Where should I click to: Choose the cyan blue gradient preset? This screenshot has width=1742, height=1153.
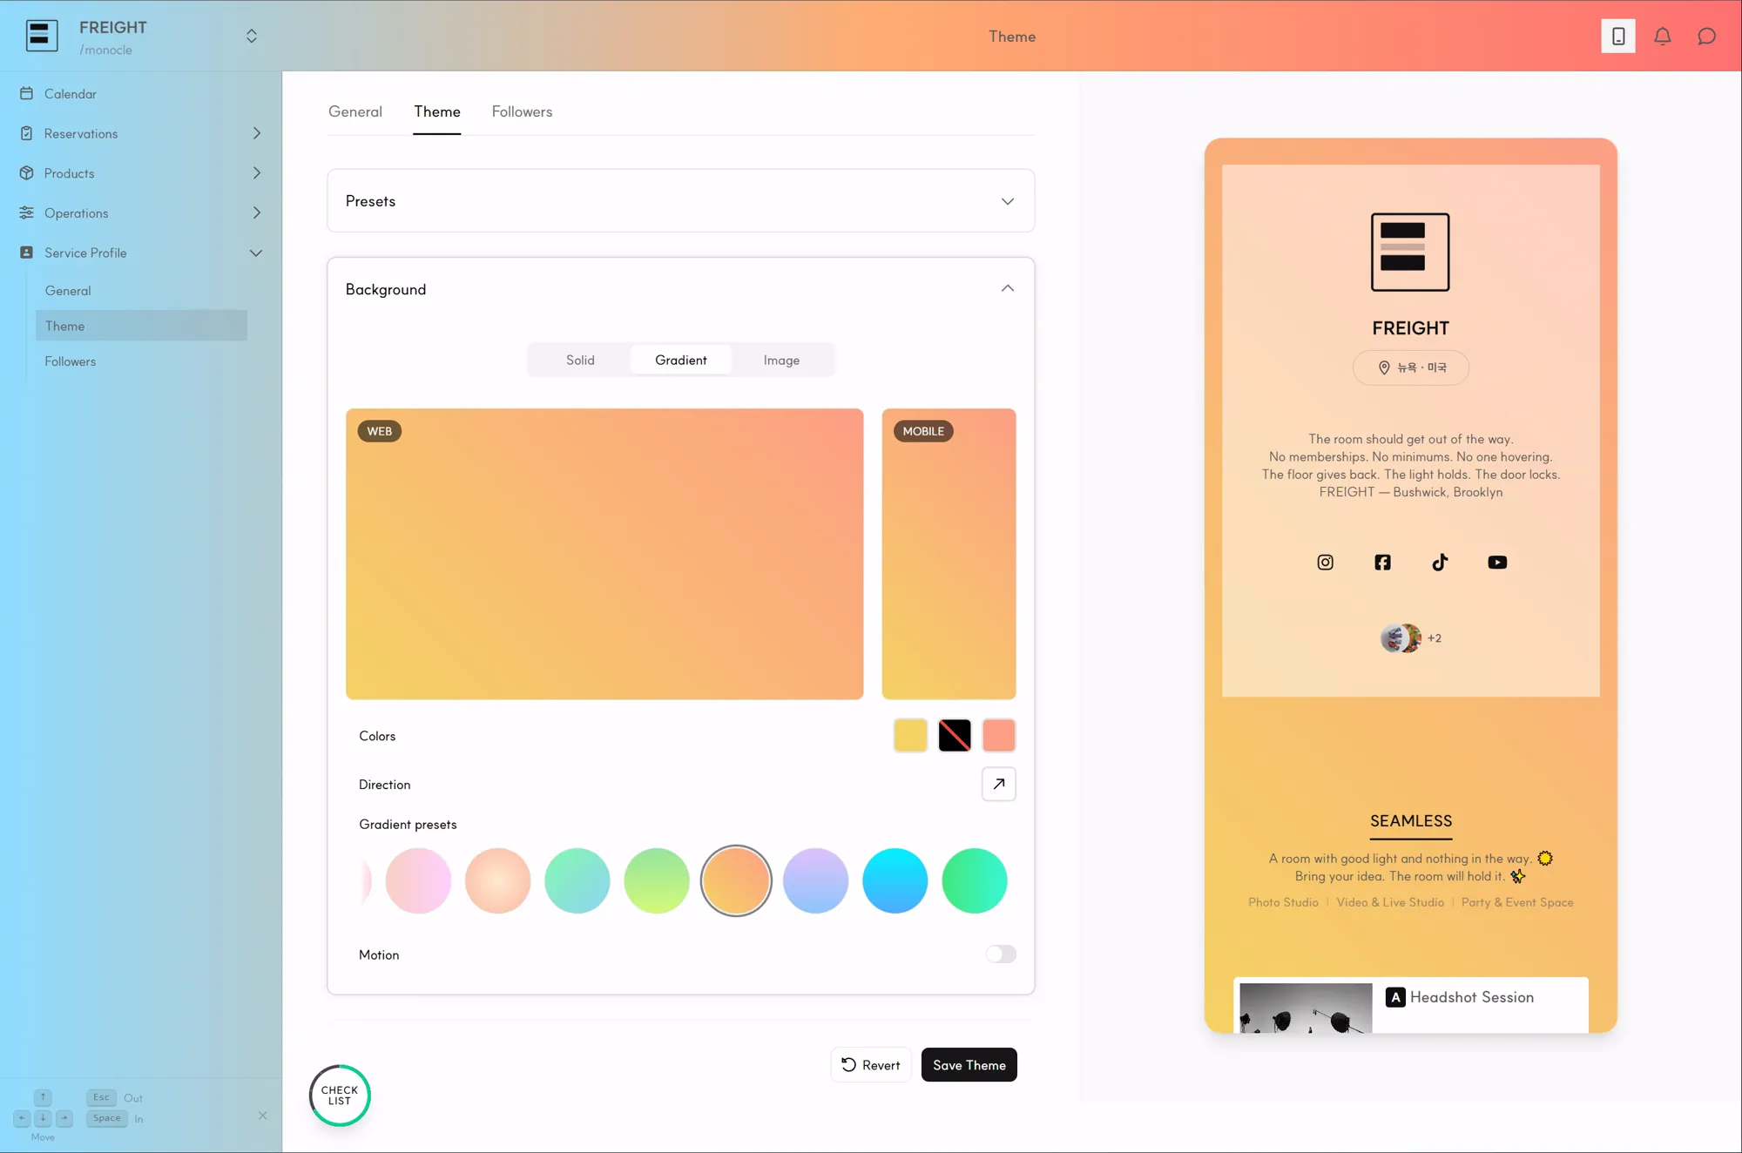895,881
